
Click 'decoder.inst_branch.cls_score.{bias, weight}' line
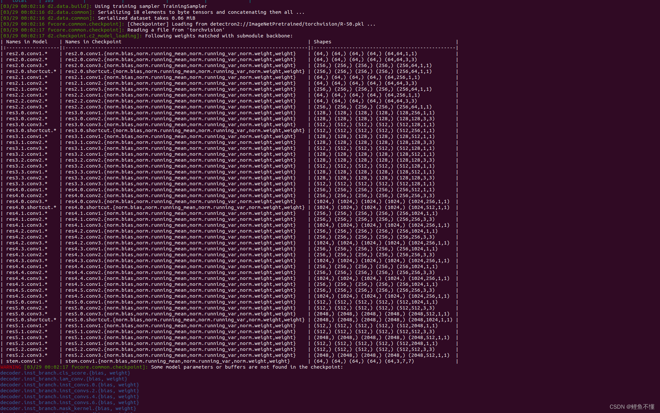pos(65,373)
